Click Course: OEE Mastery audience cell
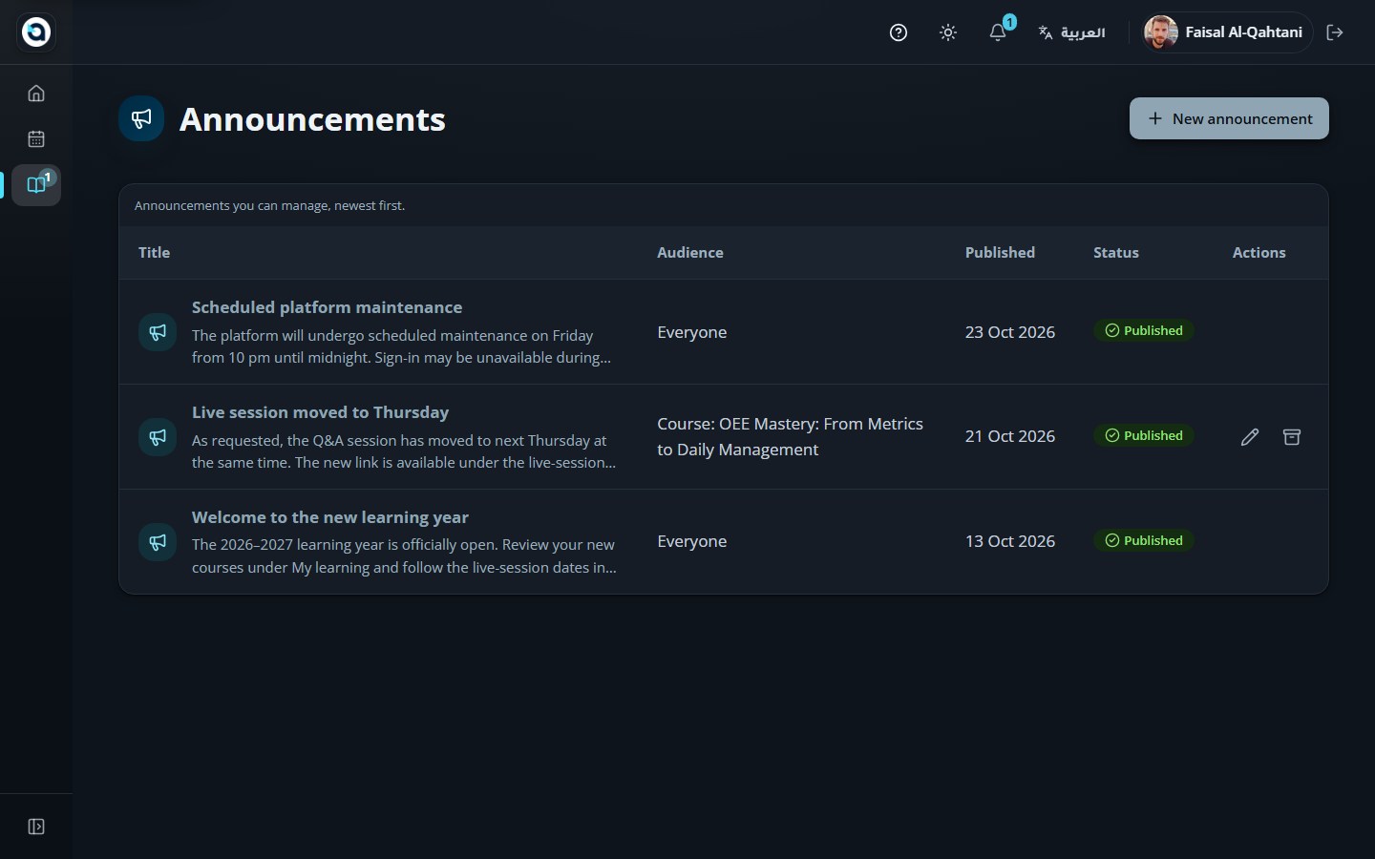Image resolution: width=1375 pixels, height=859 pixels. (791, 436)
